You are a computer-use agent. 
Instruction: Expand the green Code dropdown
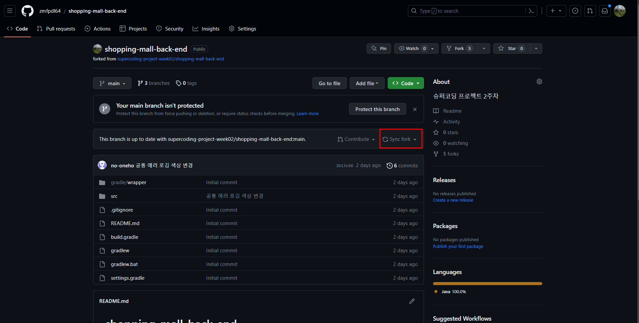tap(406, 84)
